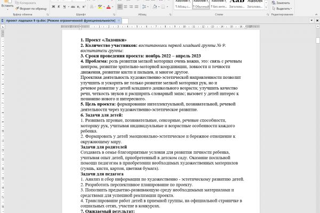Apply the red font color

[109, 7]
